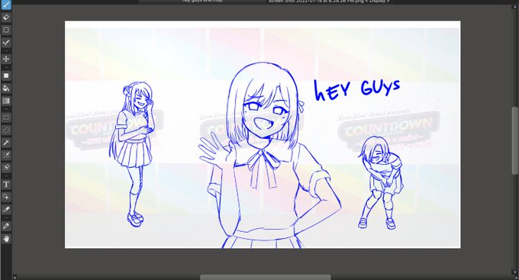Switch to the Screen Shot png document tab
The image size is (519, 280).
329,2
